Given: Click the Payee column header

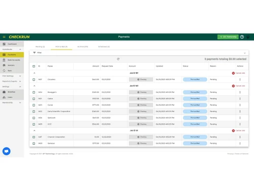Looking at the screenshot, I should pyautogui.click(x=50, y=66).
